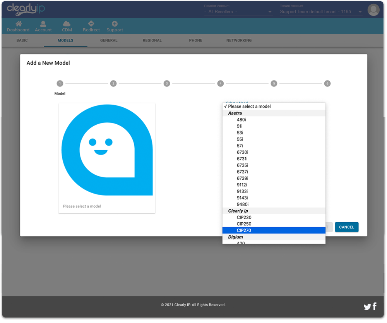Switch to the Networking tab
The image size is (387, 323).
pos(239,41)
